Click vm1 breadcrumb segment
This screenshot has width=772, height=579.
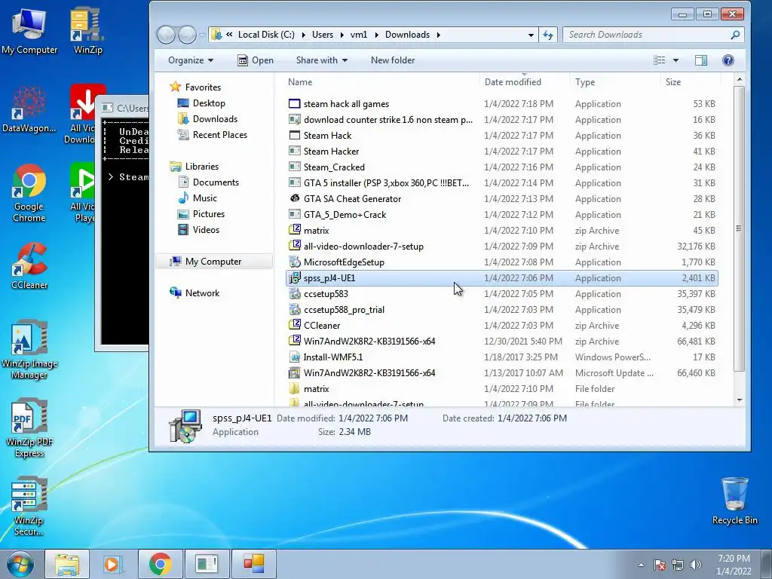(358, 35)
